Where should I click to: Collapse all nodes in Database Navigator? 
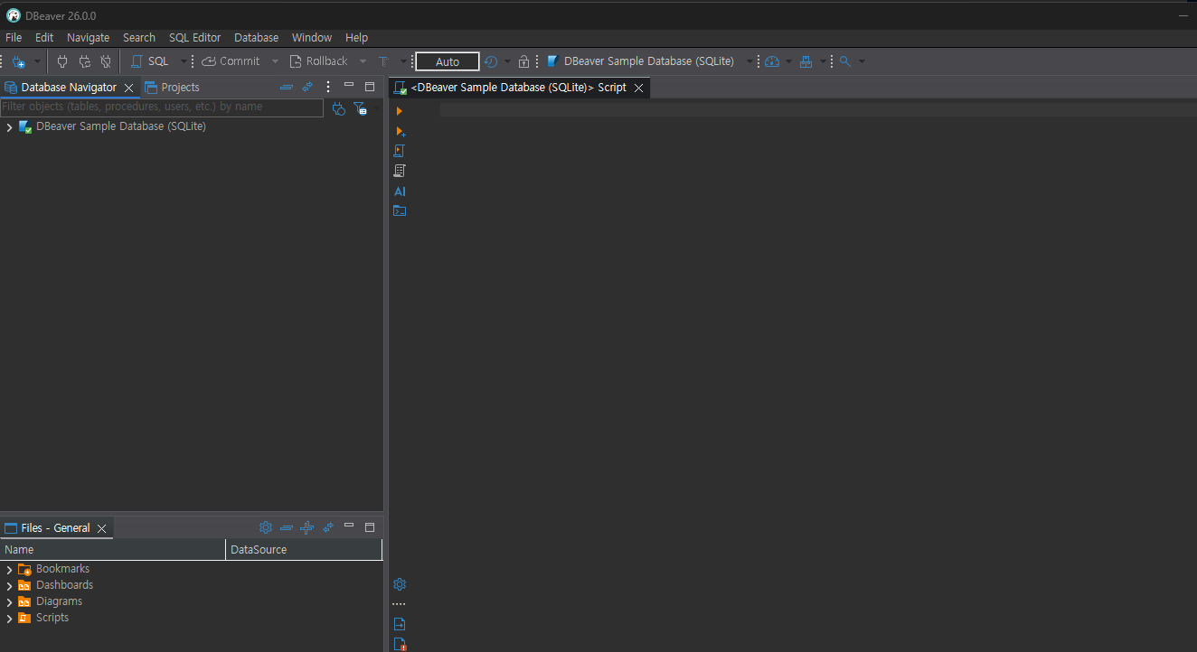point(287,87)
